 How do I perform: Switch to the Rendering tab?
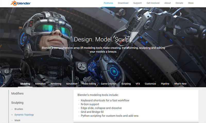56,84
